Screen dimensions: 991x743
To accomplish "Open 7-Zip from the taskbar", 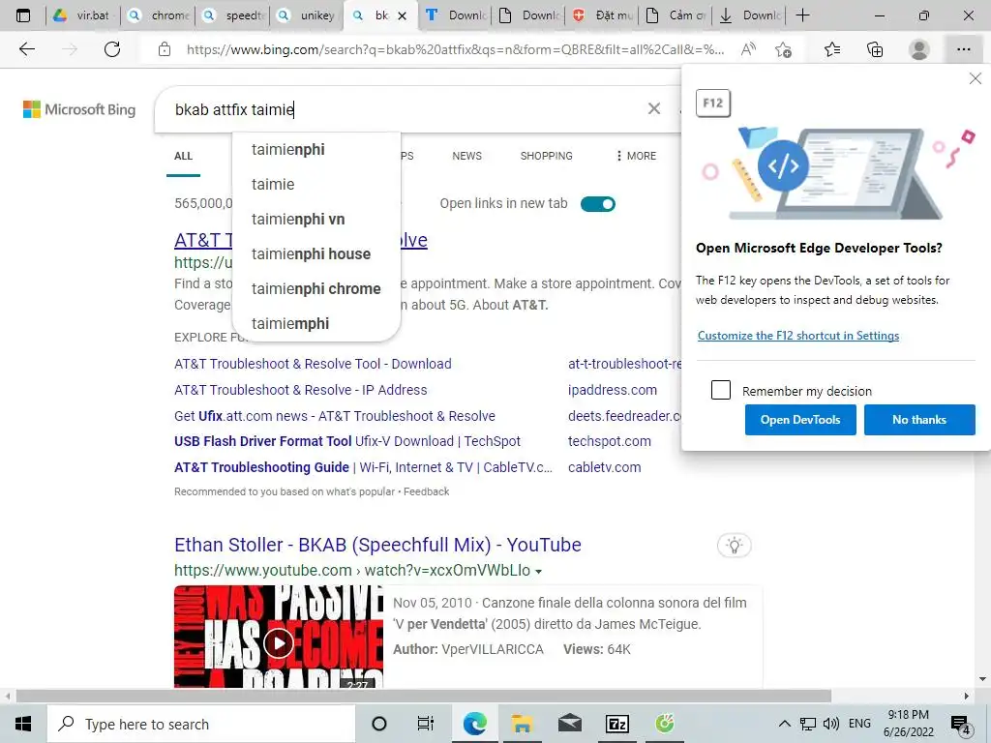I will tap(616, 724).
